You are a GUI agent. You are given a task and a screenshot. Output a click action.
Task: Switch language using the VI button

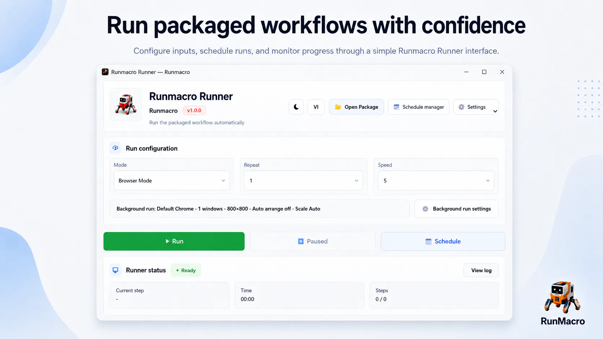[316, 107]
